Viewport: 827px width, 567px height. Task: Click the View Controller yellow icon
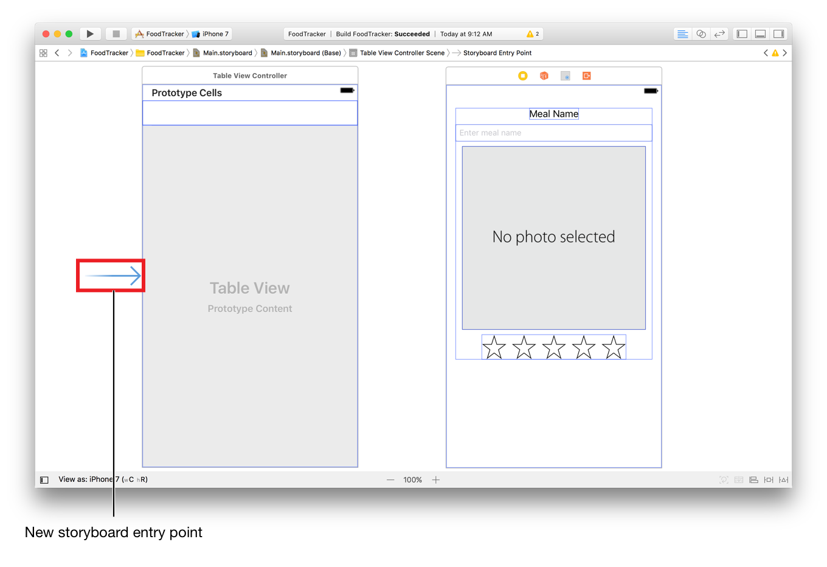(x=523, y=75)
